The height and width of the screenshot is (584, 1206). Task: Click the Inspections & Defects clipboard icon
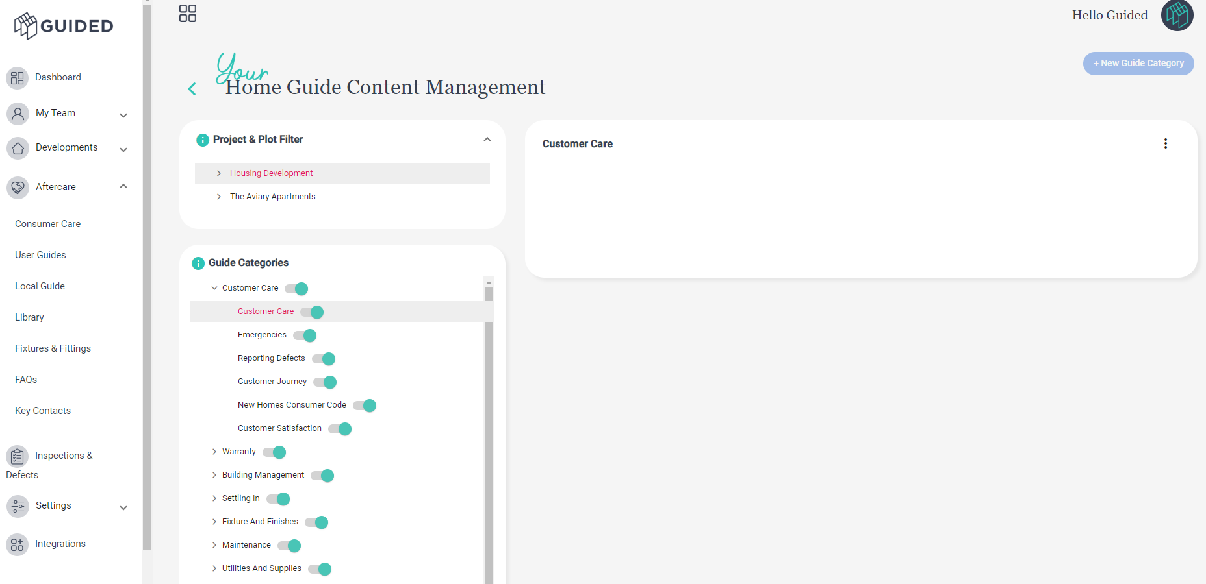pyautogui.click(x=18, y=456)
